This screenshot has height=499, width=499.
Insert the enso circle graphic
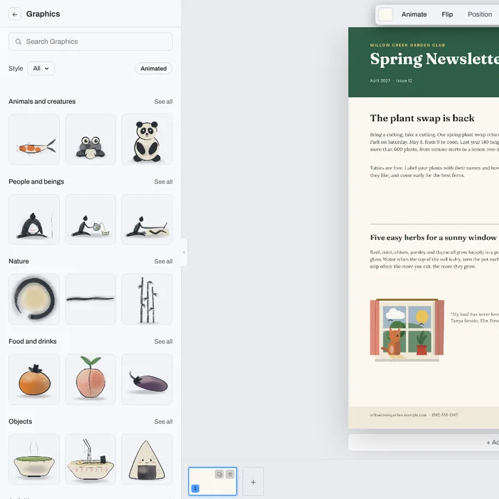click(x=34, y=299)
